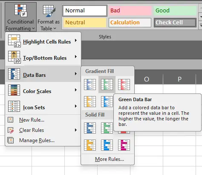Select the gradient fill red data bar
The width and height of the screenshot is (202, 175).
pyautogui.click(x=124, y=85)
